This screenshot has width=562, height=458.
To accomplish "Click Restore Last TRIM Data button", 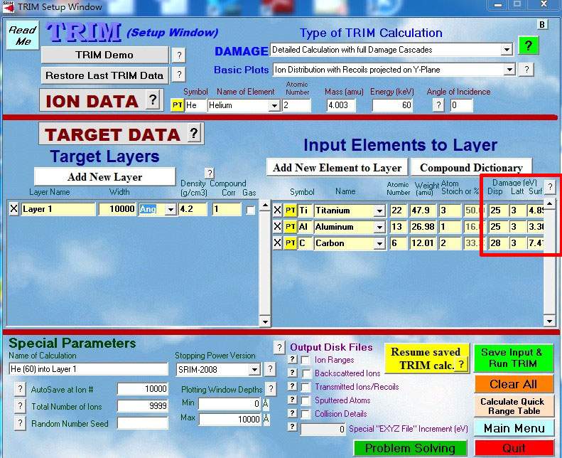I will [104, 75].
